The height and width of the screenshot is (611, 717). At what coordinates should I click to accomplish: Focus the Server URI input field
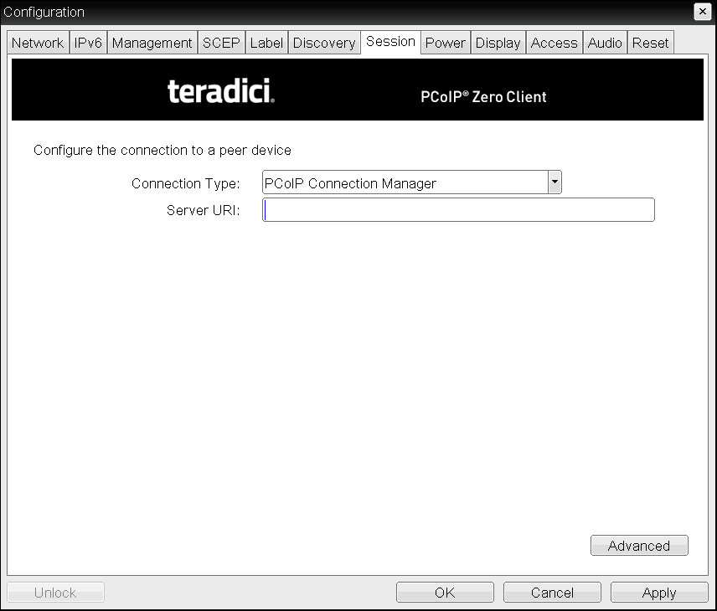[458, 210]
